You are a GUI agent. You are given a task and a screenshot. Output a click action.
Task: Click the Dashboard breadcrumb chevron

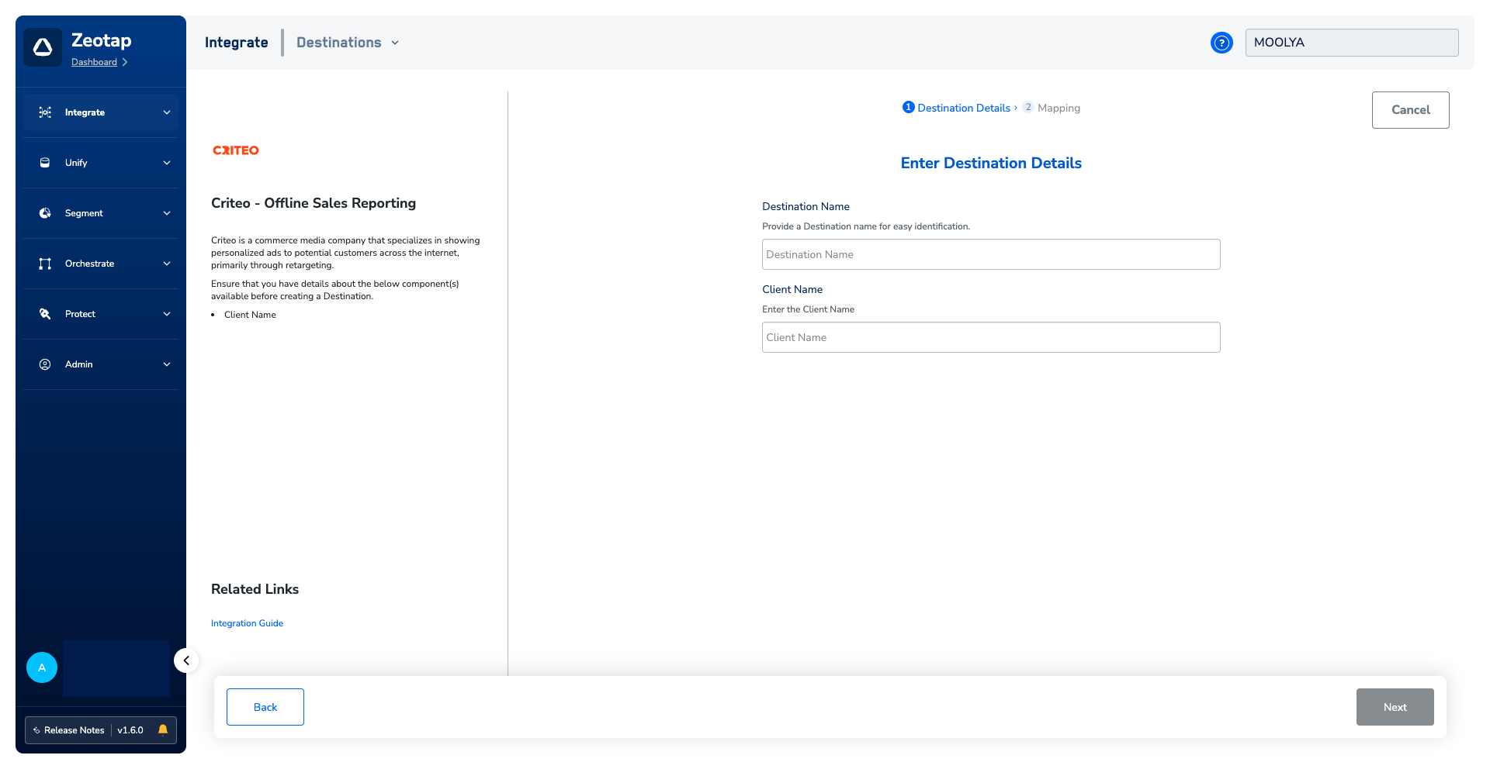[125, 62]
